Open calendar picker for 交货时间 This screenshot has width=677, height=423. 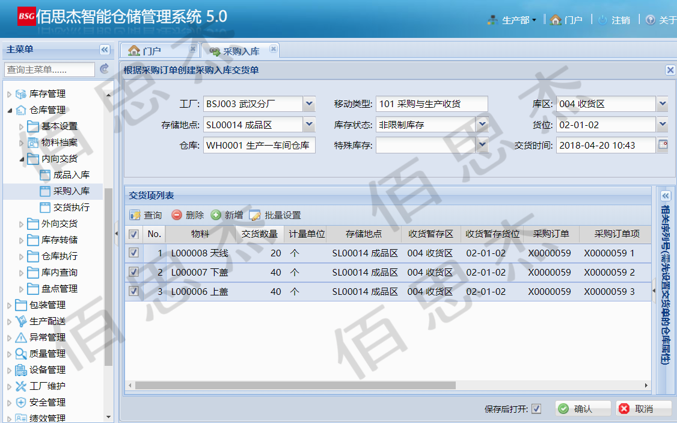click(663, 145)
